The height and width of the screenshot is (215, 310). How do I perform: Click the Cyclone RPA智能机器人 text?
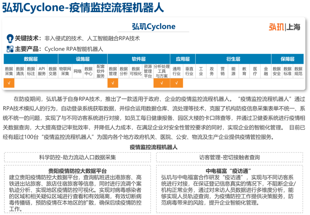click(74, 49)
